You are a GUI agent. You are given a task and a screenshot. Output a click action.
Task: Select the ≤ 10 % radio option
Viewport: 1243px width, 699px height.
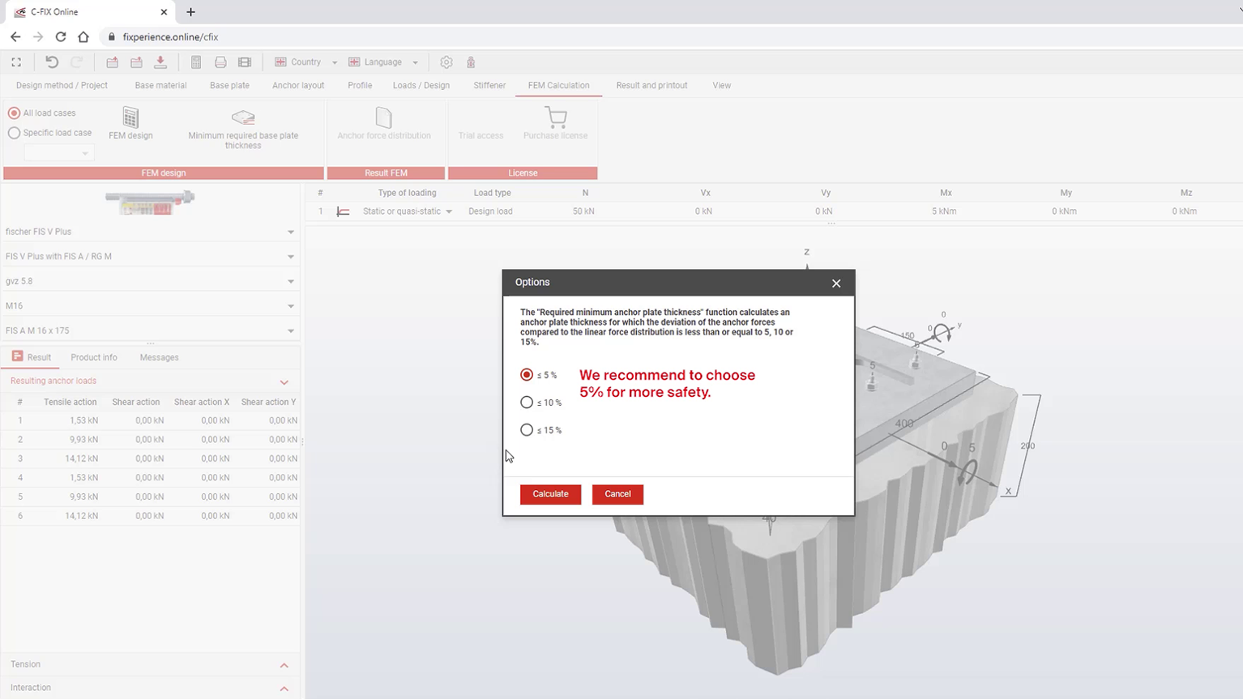[x=528, y=402]
